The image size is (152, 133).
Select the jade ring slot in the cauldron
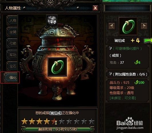click(57, 67)
